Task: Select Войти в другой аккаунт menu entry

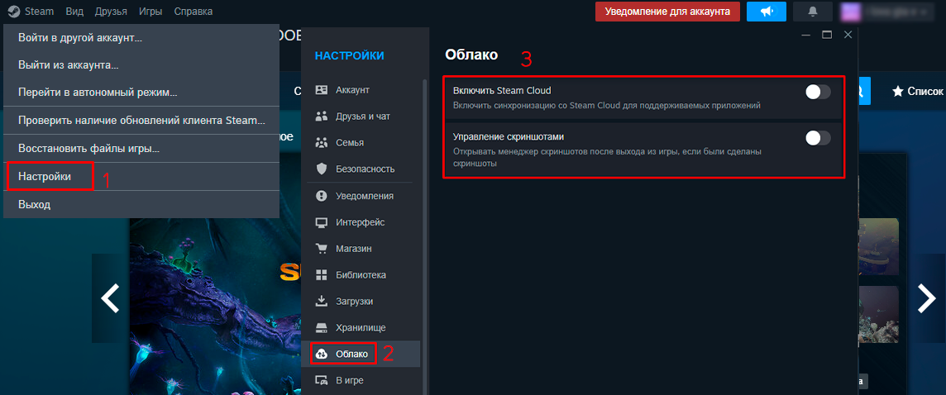Action: [x=141, y=38]
